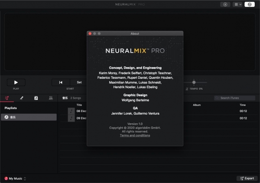Click the red music icon beside My Music

tap(6, 178)
